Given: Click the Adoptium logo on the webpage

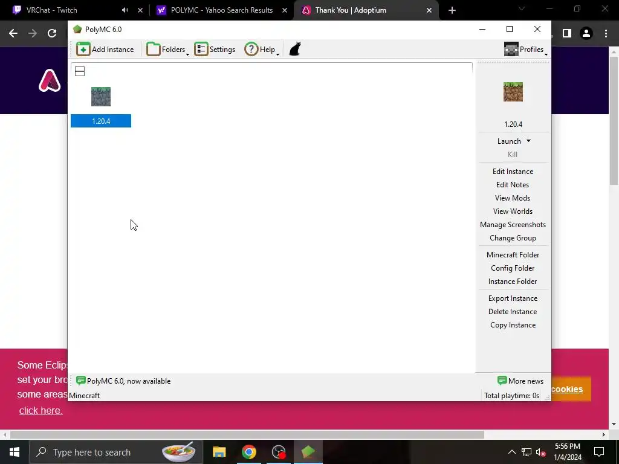Looking at the screenshot, I should point(50,80).
